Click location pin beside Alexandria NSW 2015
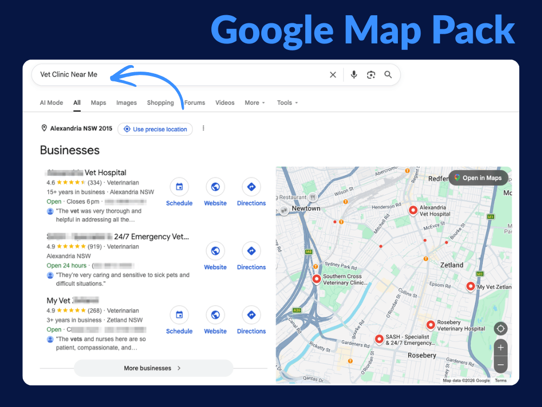The width and height of the screenshot is (542, 407). [44, 129]
